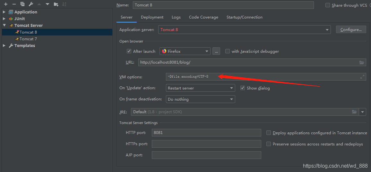Click the JUnit type icon
Image resolution: width=371 pixels, height=172 pixels.
(11, 19)
